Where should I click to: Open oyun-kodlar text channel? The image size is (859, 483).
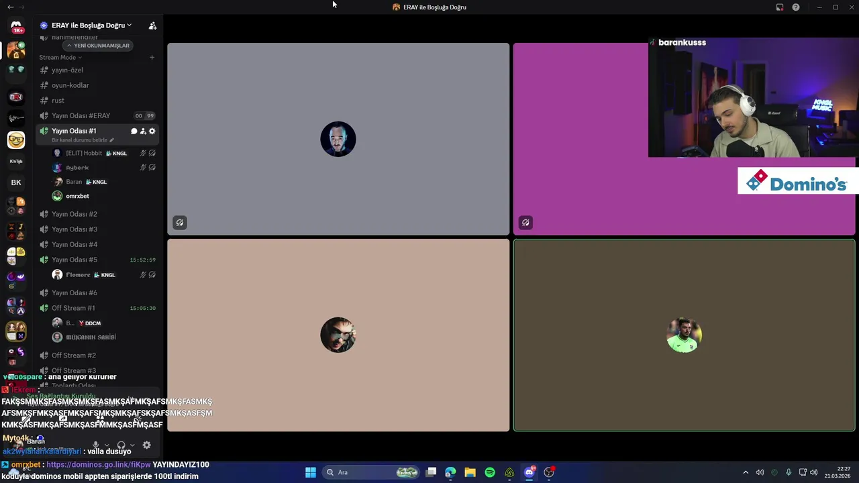tap(97, 85)
